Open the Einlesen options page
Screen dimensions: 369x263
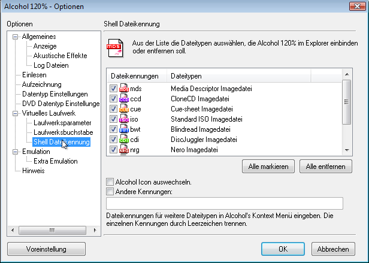coord(34,75)
